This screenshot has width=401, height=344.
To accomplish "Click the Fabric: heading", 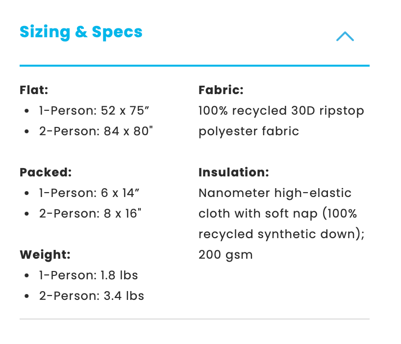I will 221,90.
